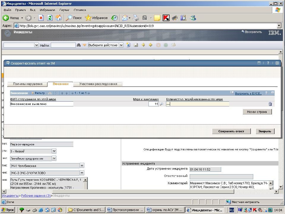The image size is (285, 214).
Task: Expand the '3 - Низкий' priority dropdown
Action: point(54,151)
